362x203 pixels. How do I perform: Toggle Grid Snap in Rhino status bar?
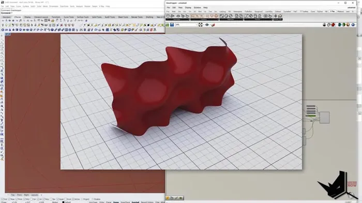pyautogui.click(x=93, y=202)
